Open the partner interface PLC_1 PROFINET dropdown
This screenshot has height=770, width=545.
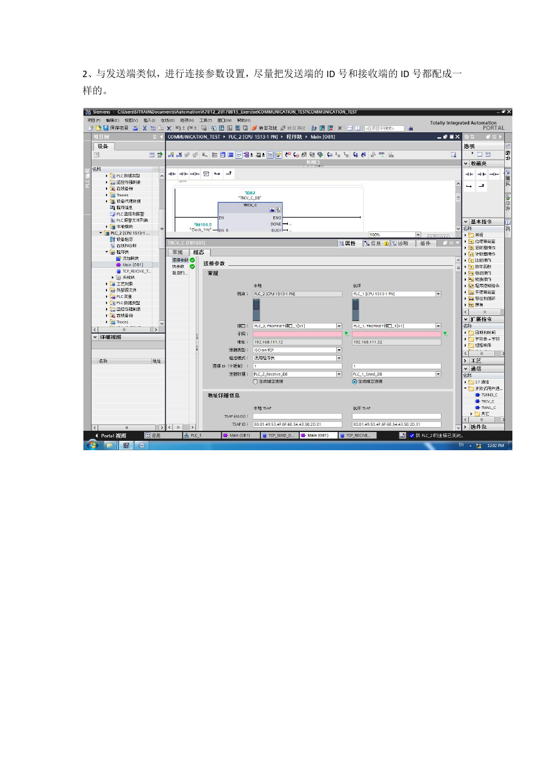[x=438, y=326]
